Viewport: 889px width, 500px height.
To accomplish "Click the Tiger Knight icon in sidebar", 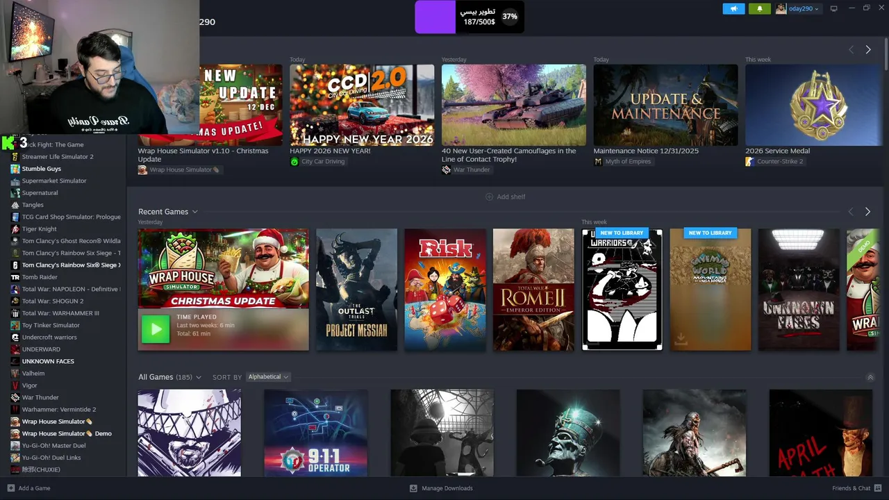I will pos(15,229).
